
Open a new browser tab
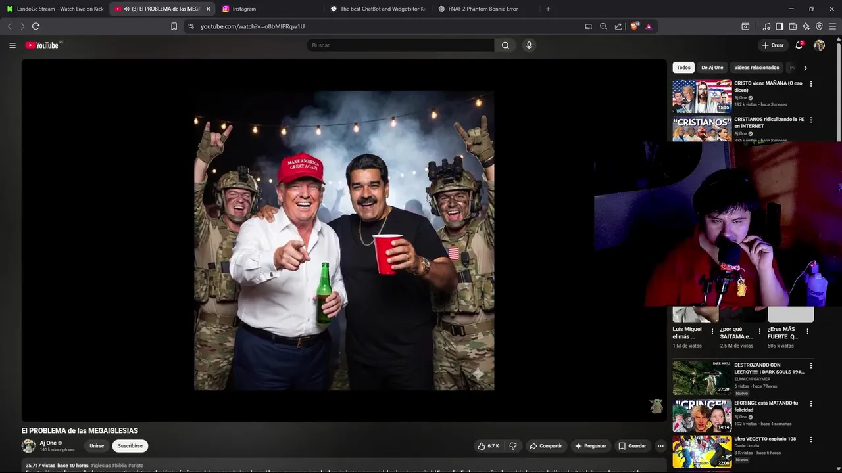(x=548, y=9)
